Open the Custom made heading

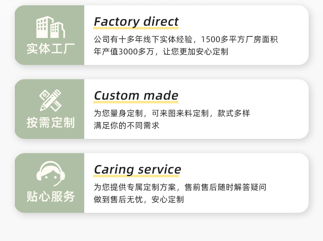click(136, 96)
